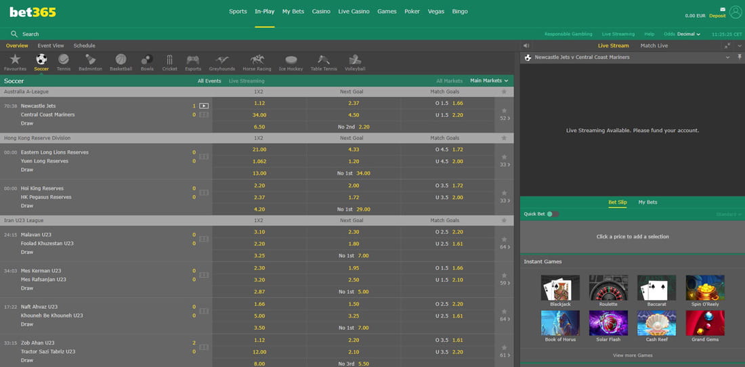Image resolution: width=745 pixels, height=367 pixels.
Task: Select the Volleyball icon
Action: (x=354, y=60)
